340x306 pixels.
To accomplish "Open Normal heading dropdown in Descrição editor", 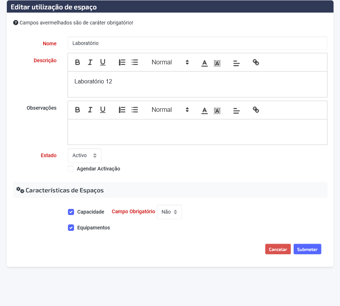I will (x=170, y=62).
